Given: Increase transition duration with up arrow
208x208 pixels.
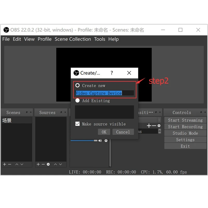Looking at the screenshot, I should pos(160,130).
